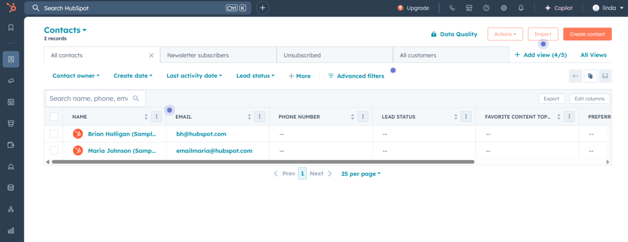The image size is (628, 242).
Task: Open the bookmarks icon in sidebar
Action: pos(11,28)
